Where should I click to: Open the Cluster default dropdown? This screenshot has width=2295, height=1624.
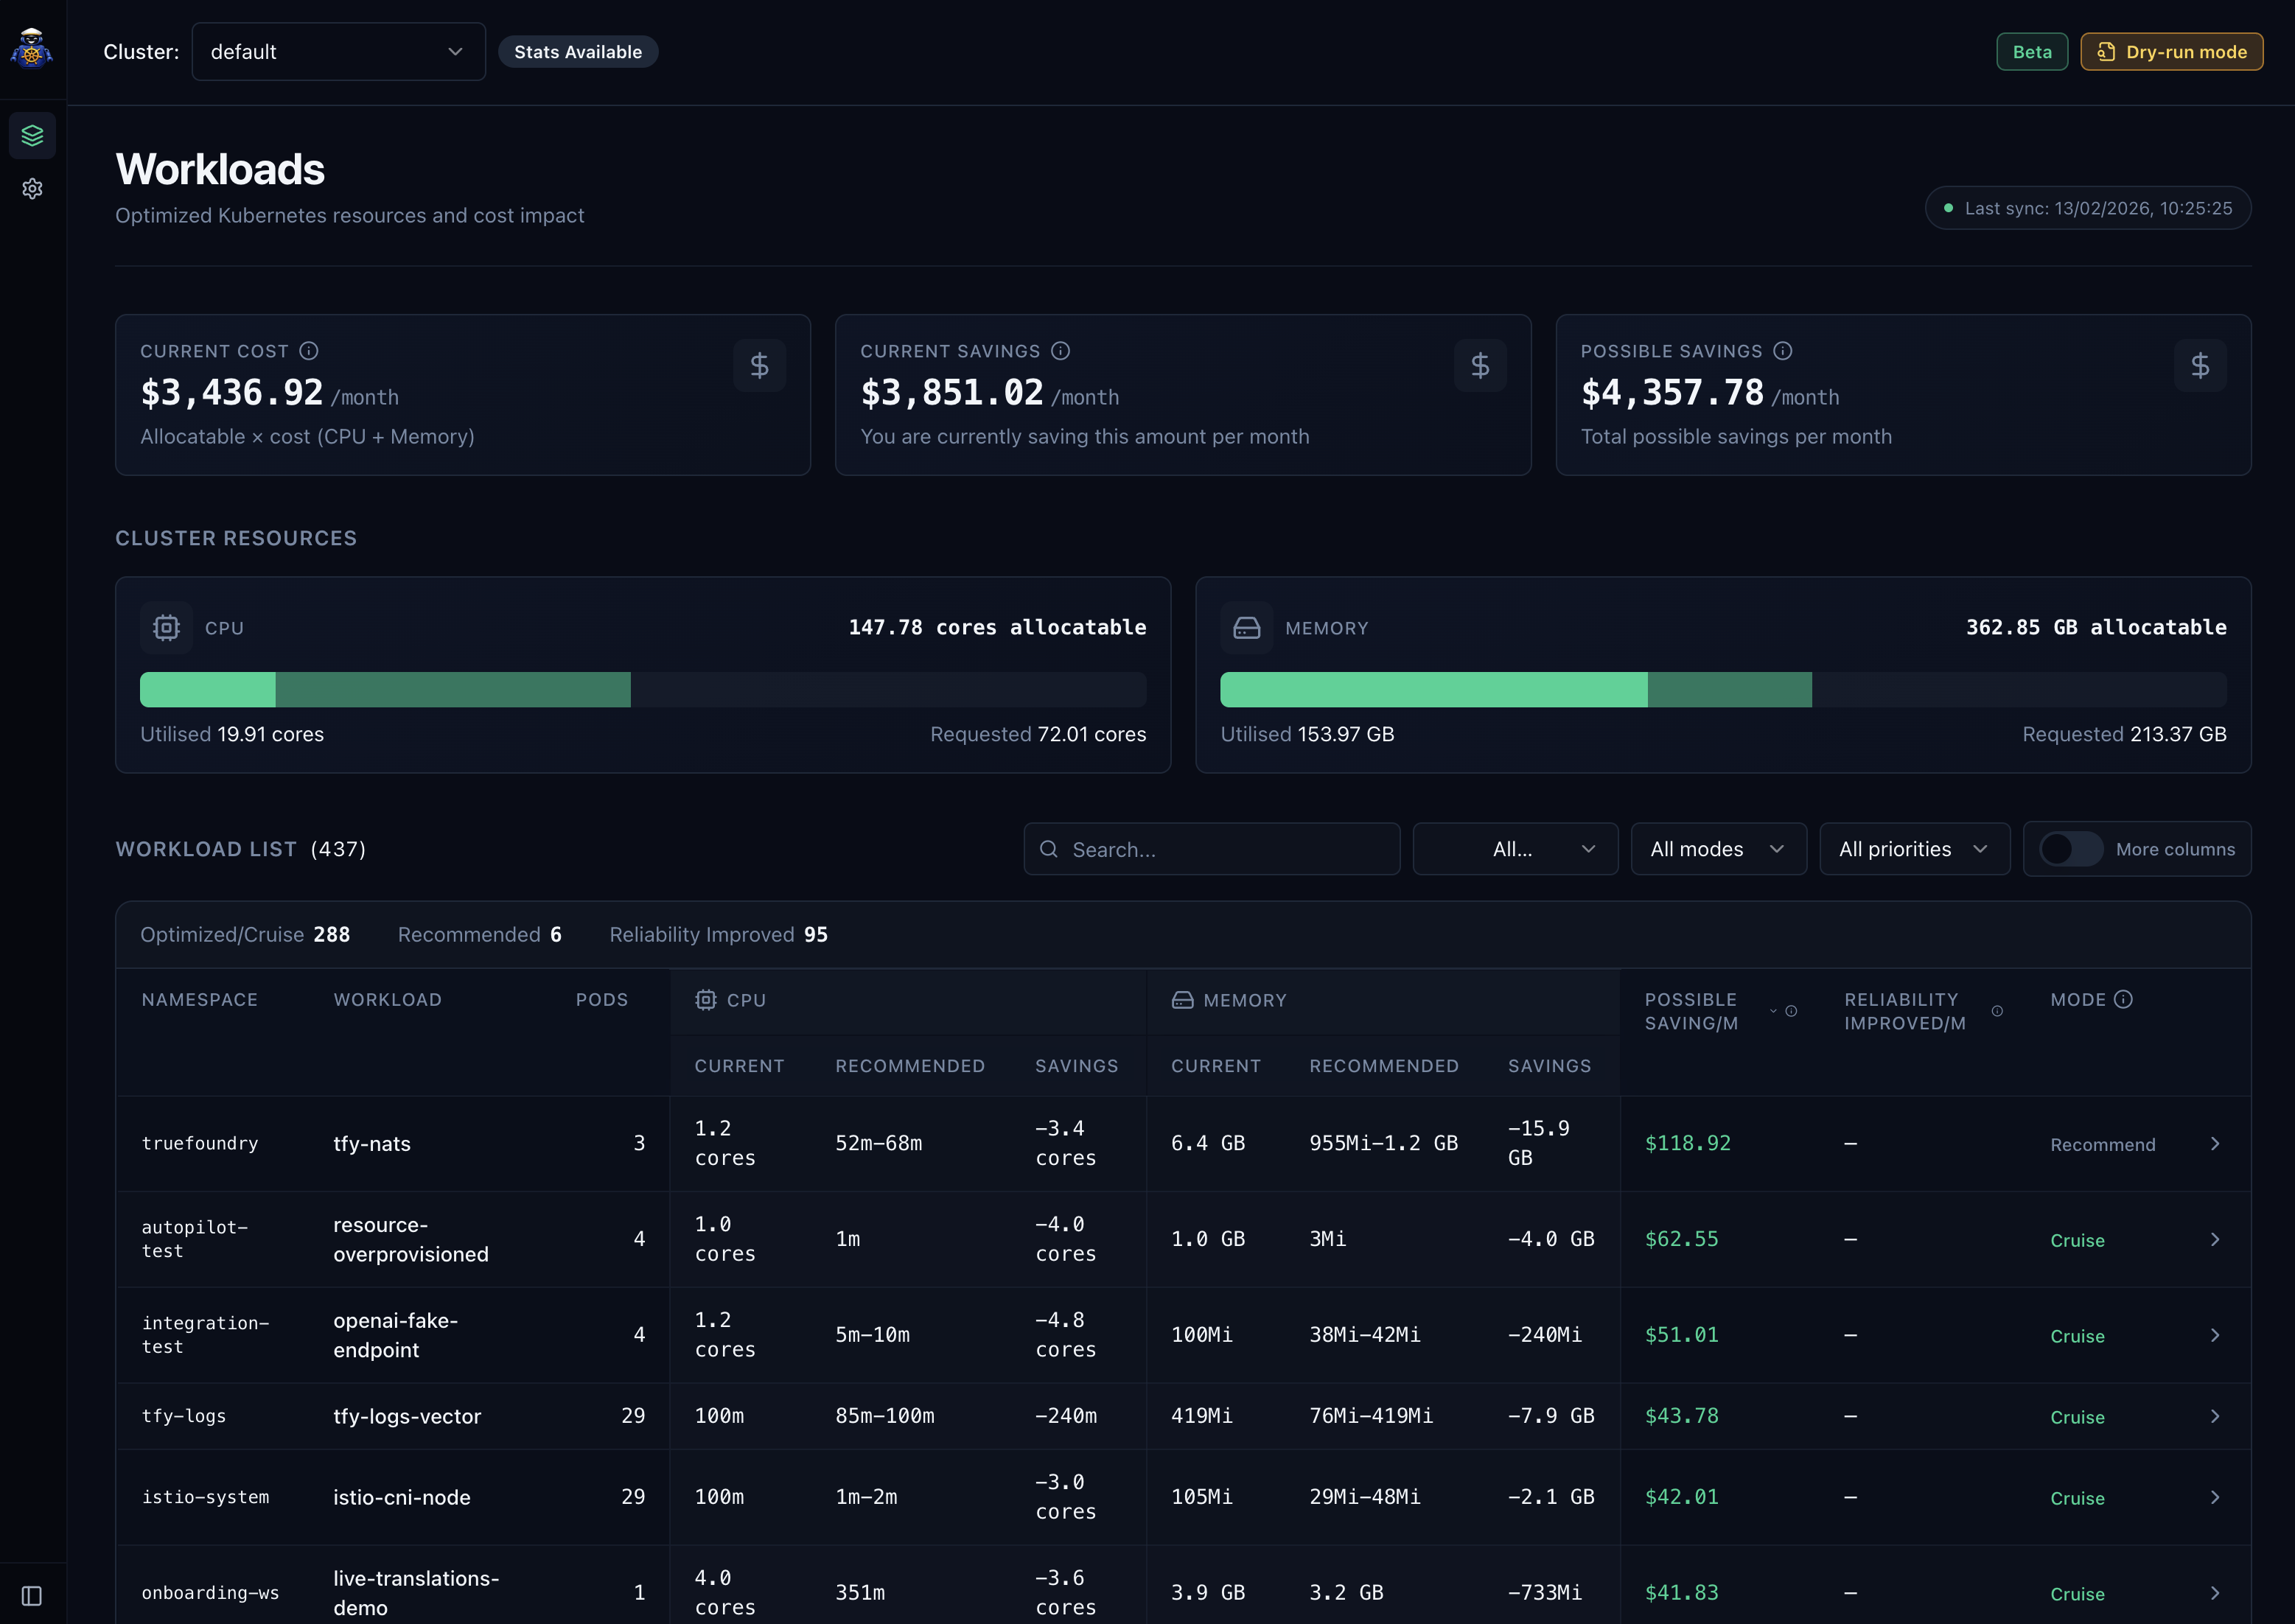click(x=338, y=52)
